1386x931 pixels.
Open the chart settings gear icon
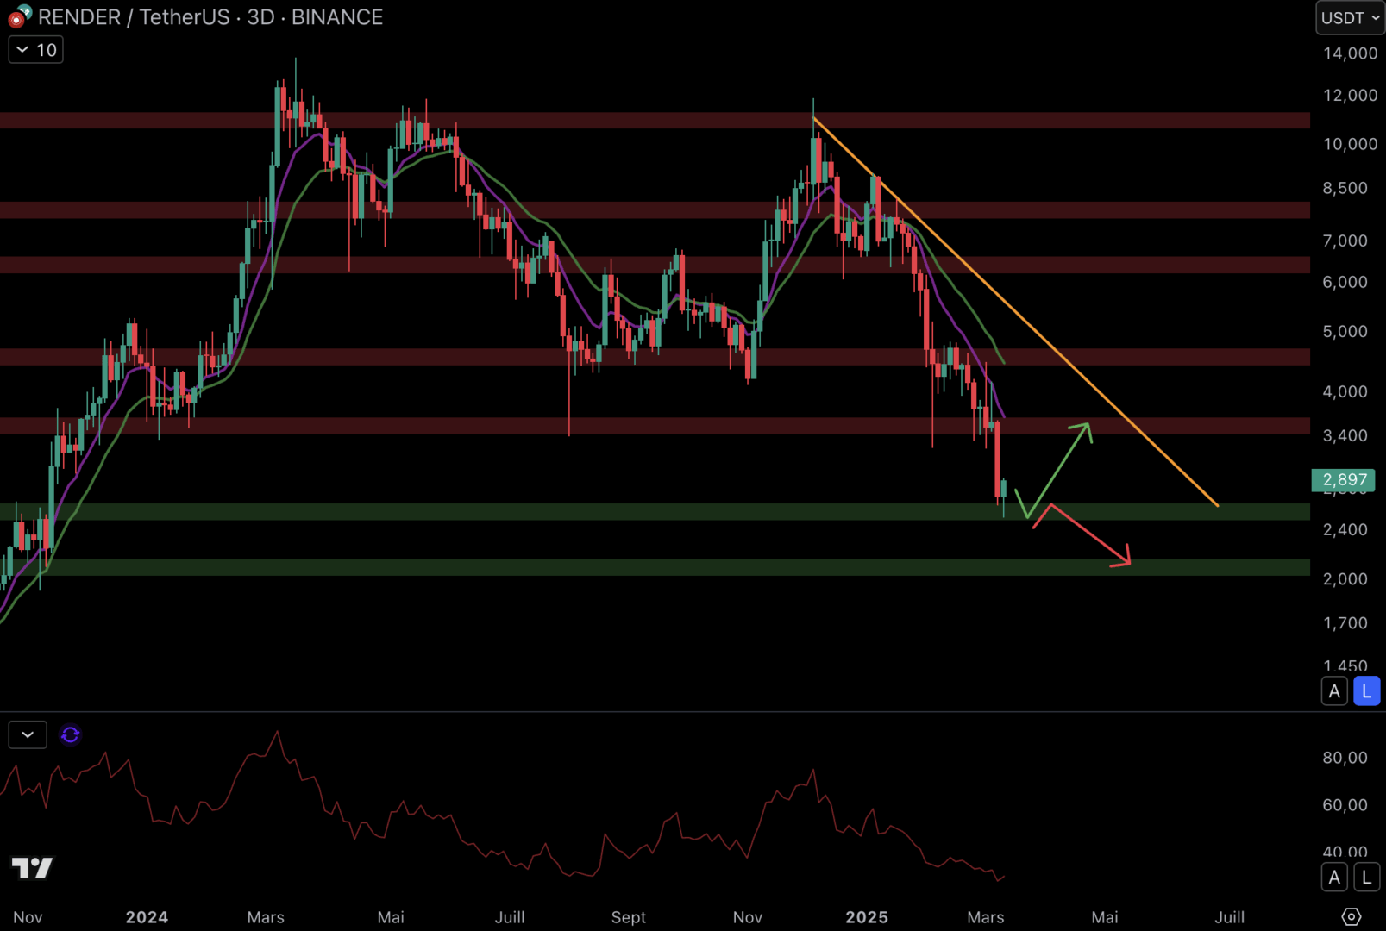coord(1351,916)
